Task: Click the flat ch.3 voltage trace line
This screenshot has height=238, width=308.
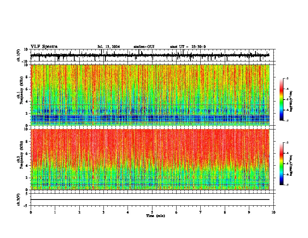Action: click(150, 199)
